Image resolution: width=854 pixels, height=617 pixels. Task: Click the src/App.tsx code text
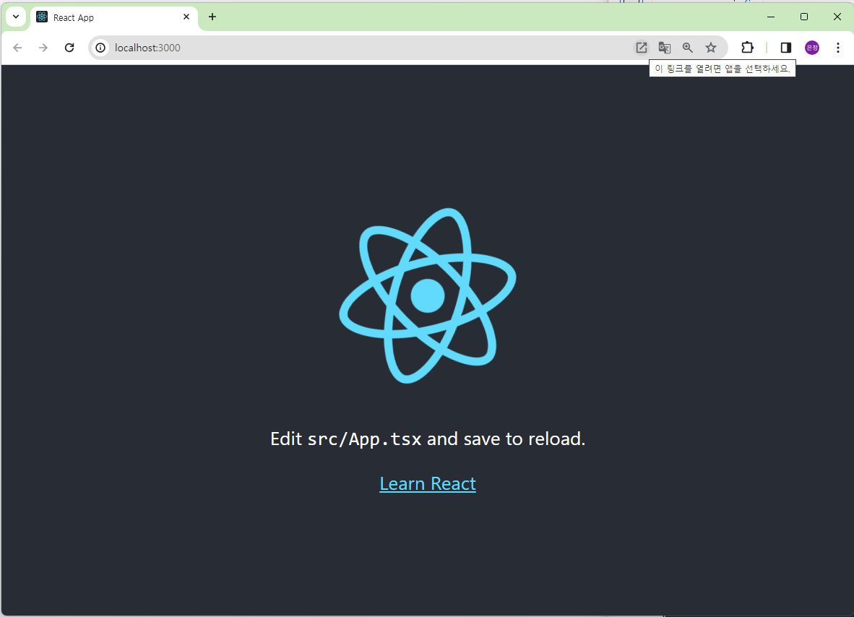[364, 439]
